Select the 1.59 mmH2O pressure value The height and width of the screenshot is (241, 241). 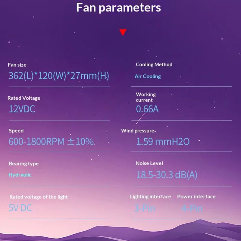pyautogui.click(x=163, y=142)
